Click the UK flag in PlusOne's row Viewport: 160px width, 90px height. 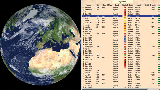pyautogui.click(x=125, y=34)
